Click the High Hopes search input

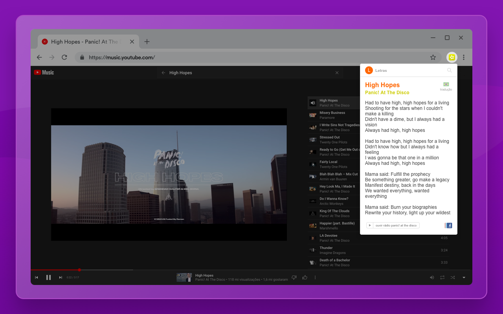250,73
